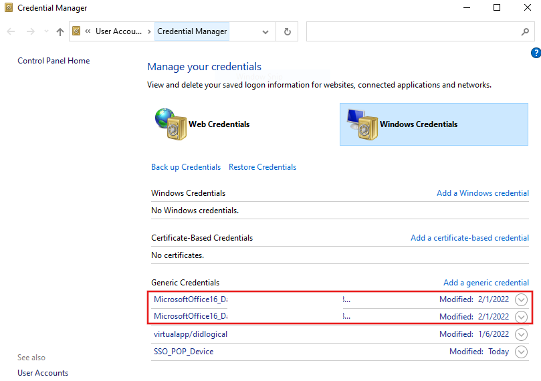Open the address bar history dropdown
The width and height of the screenshot is (541, 381).
pos(265,32)
